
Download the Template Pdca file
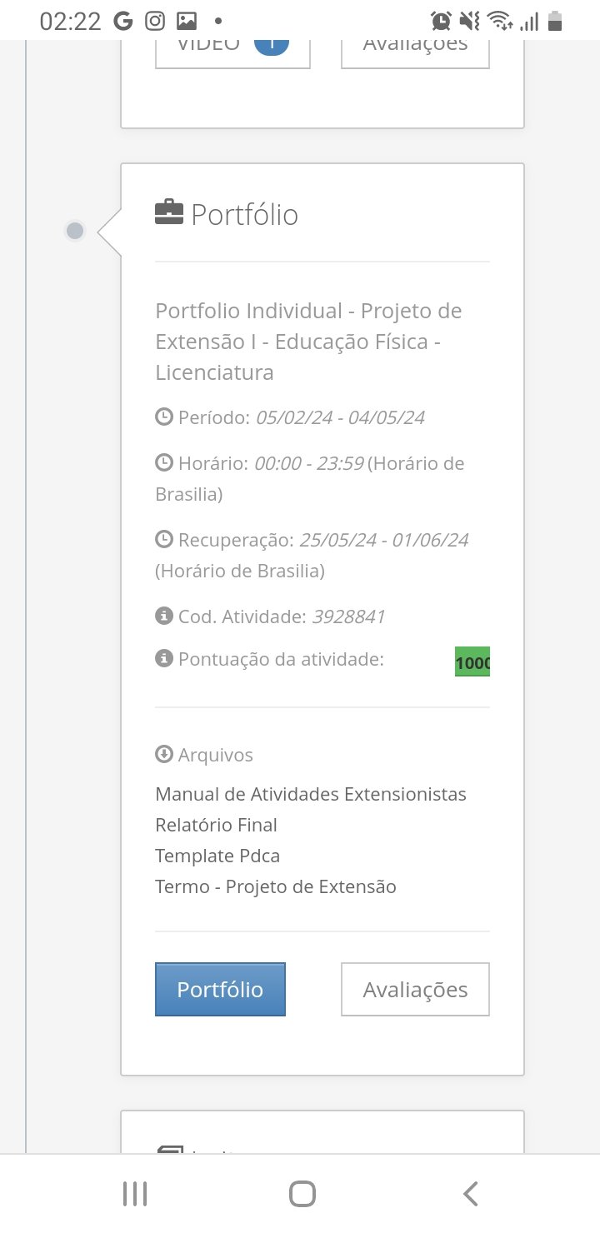tap(217, 856)
